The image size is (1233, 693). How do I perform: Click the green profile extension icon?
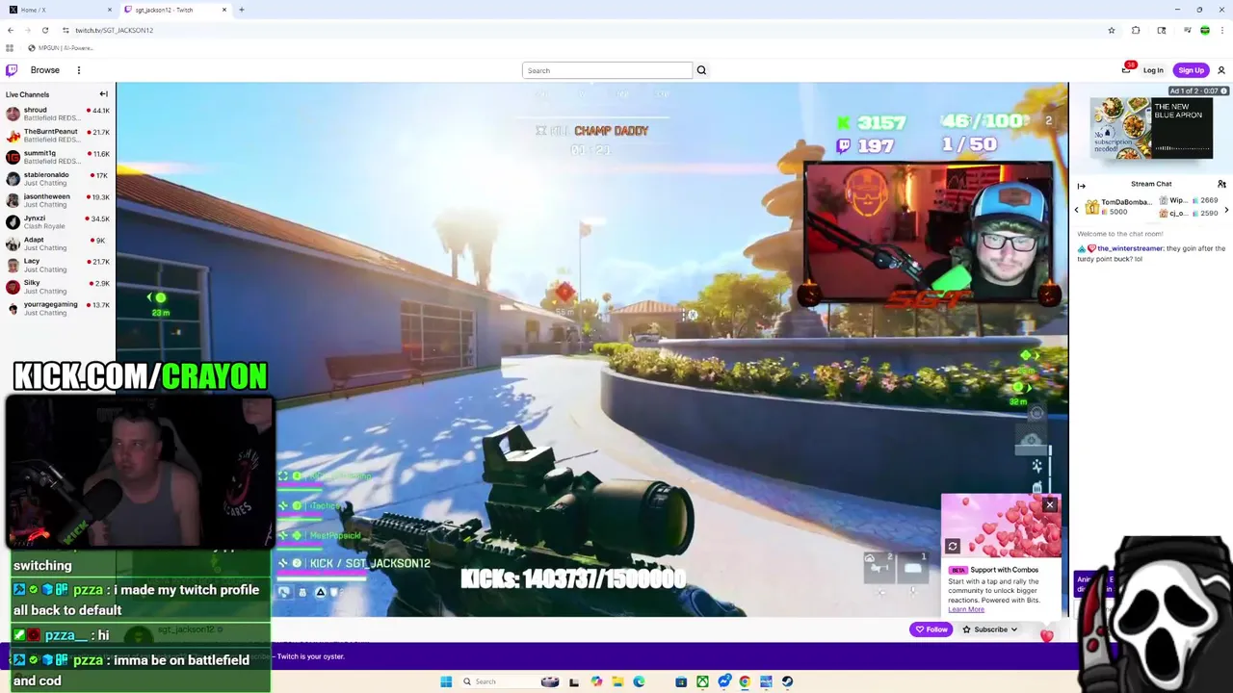[x=1205, y=30]
